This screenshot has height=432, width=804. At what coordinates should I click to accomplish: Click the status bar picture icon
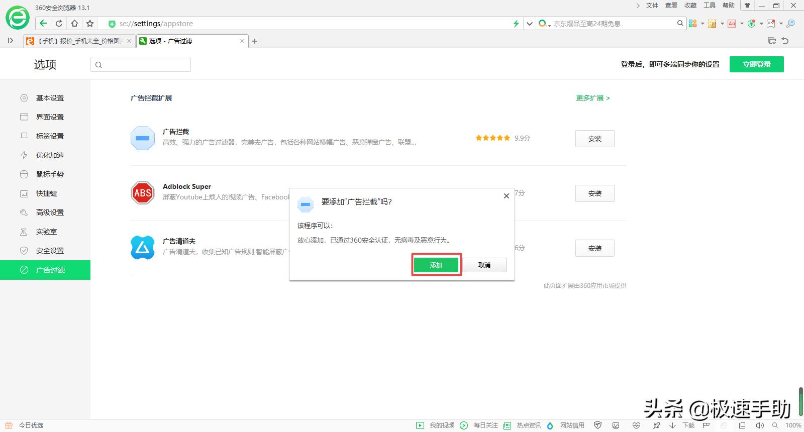616,425
